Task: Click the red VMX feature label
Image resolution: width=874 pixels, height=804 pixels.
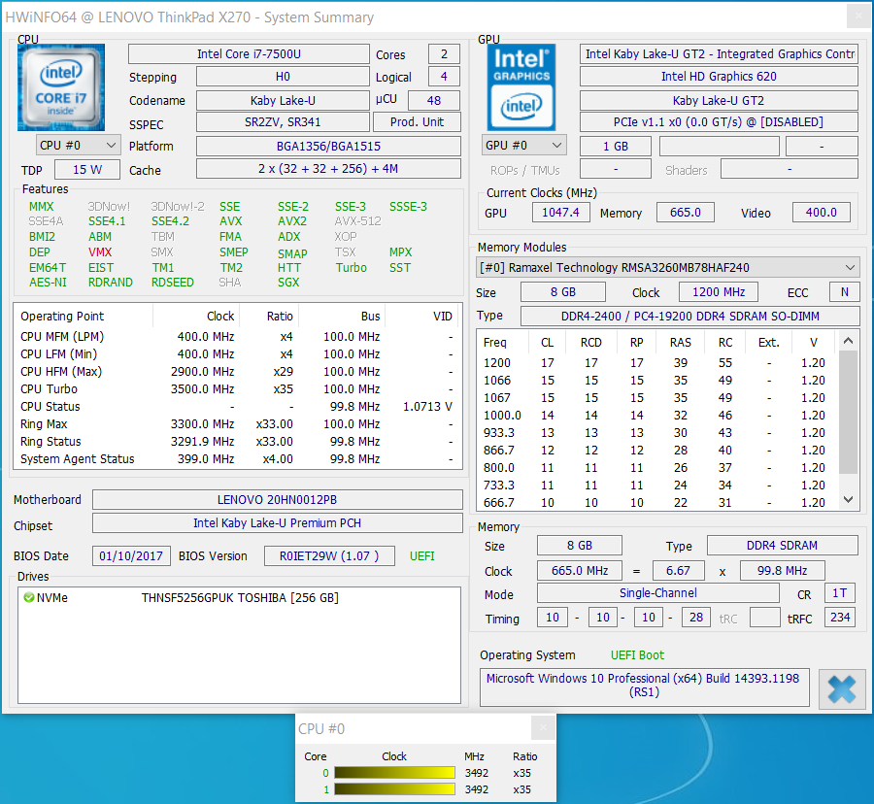Action: point(100,251)
